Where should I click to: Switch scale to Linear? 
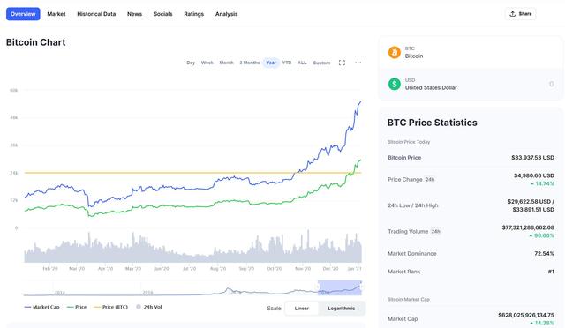coord(302,309)
